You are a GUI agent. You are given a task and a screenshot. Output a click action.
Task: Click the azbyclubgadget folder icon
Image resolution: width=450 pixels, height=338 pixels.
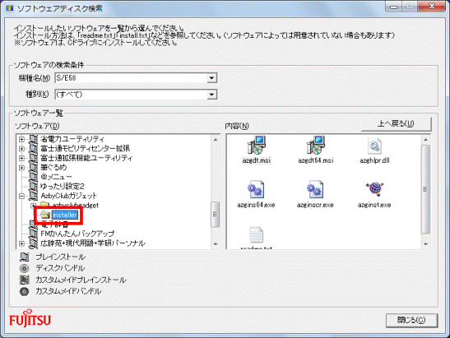pyautogui.click(x=44, y=205)
